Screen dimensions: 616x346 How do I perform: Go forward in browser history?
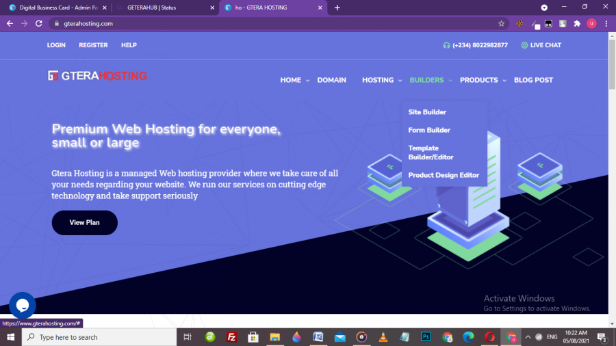pos(25,23)
